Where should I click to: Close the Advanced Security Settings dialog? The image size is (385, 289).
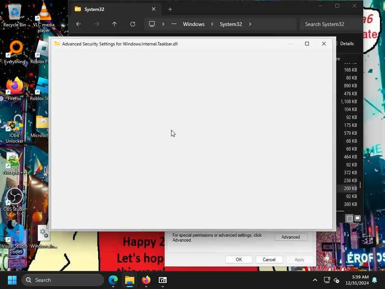pyautogui.click(x=324, y=44)
